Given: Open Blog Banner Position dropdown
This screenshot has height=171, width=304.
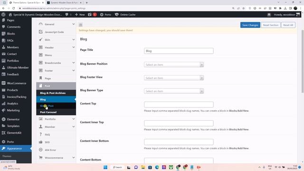Looking at the screenshot, I should [x=174, y=65].
